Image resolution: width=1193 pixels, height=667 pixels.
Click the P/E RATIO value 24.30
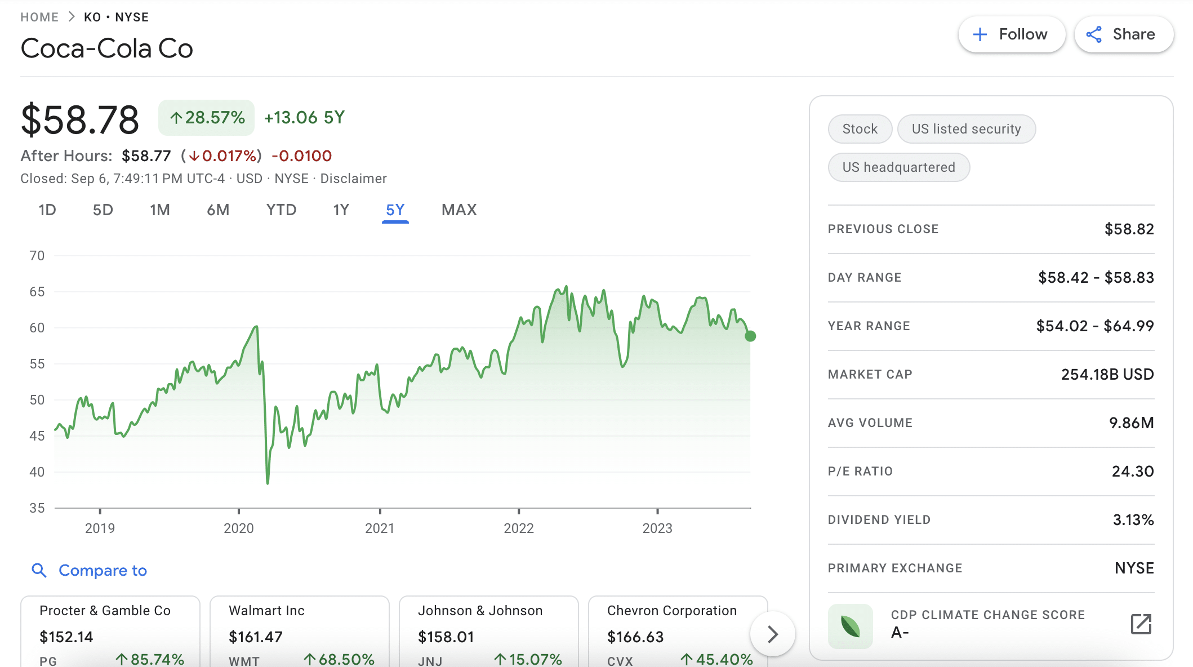click(x=1133, y=472)
